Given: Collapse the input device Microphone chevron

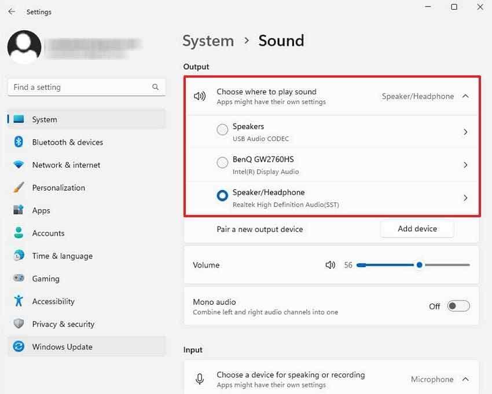Looking at the screenshot, I should coord(465,380).
